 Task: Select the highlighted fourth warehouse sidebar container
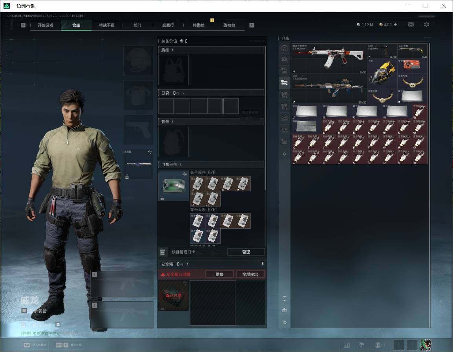pos(284,83)
